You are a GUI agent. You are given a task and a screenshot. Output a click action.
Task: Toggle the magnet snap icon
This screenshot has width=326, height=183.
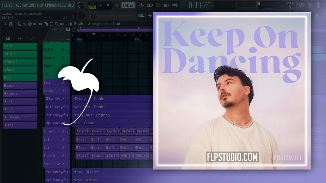point(11,24)
